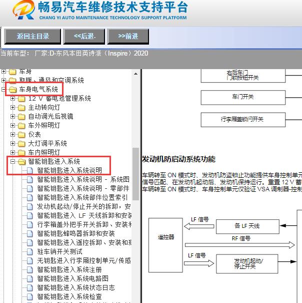
Task: Click folder icon of 大灯调平系统
Action: tap(21, 144)
